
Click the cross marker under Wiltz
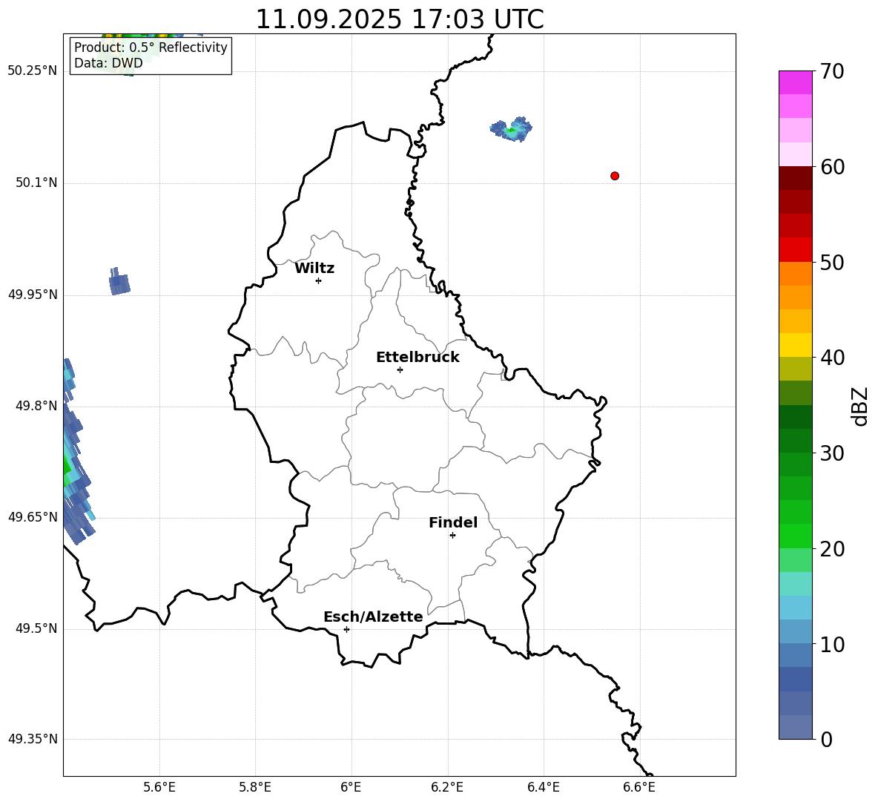tap(319, 280)
